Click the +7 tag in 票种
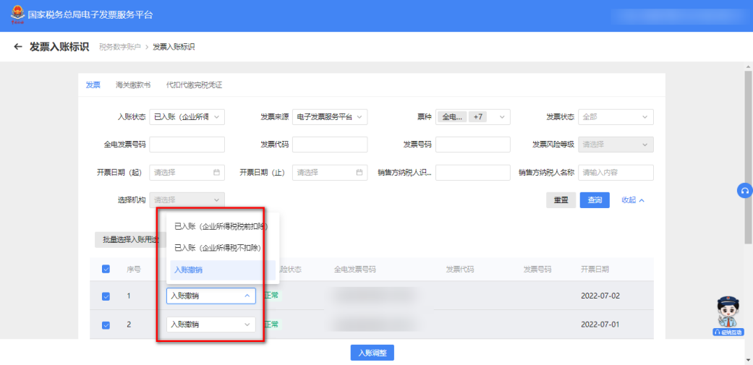The image size is (753, 365). tap(477, 116)
